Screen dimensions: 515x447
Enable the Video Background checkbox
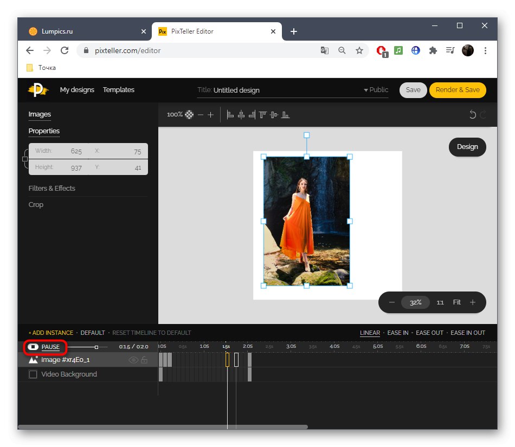pos(33,374)
